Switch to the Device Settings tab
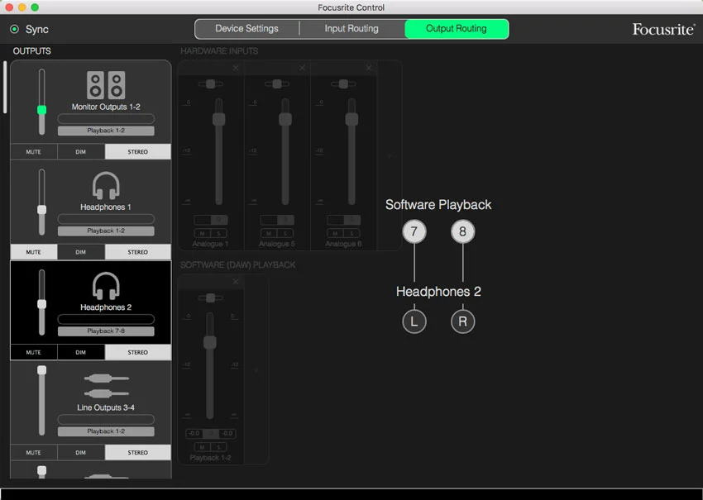The width and height of the screenshot is (703, 500). [247, 29]
